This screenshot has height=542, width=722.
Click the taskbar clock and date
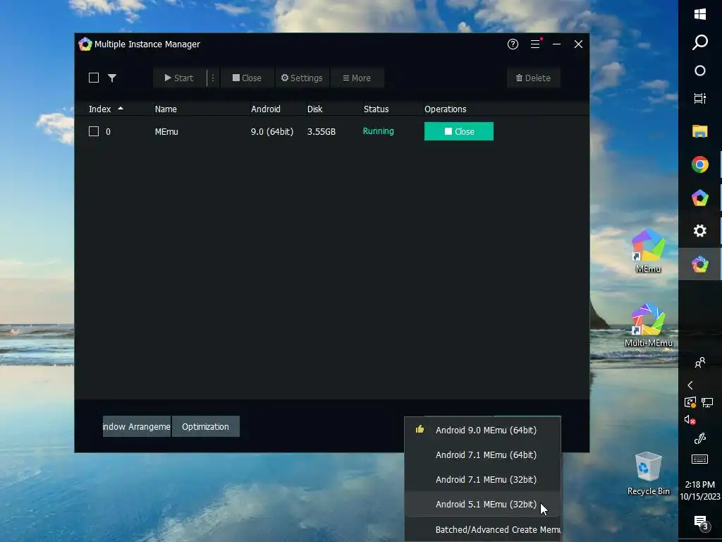pos(700,490)
